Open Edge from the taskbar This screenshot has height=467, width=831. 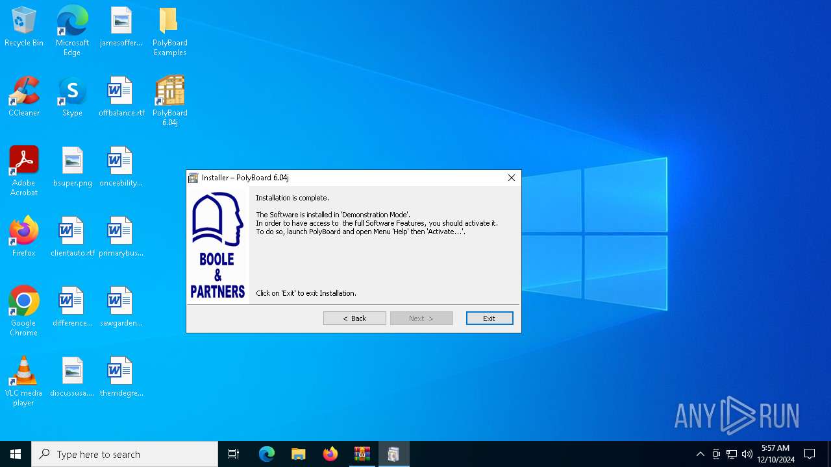[267, 454]
